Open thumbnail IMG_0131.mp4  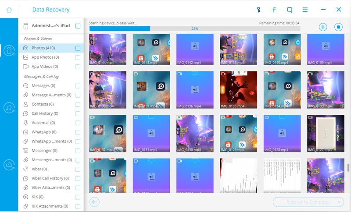point(151,133)
